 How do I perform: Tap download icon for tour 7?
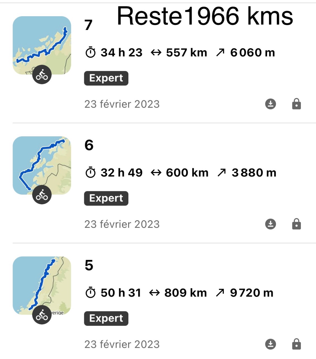(x=270, y=104)
